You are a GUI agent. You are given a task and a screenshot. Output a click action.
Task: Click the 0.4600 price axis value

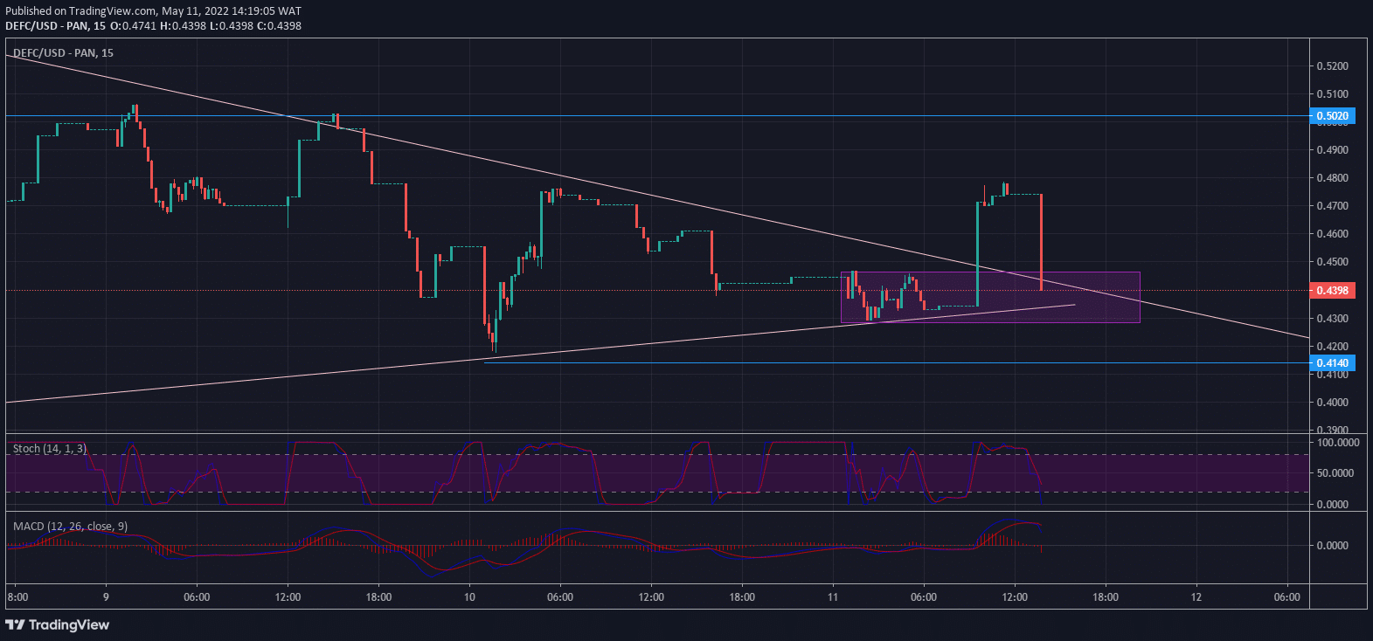pyautogui.click(x=1333, y=234)
